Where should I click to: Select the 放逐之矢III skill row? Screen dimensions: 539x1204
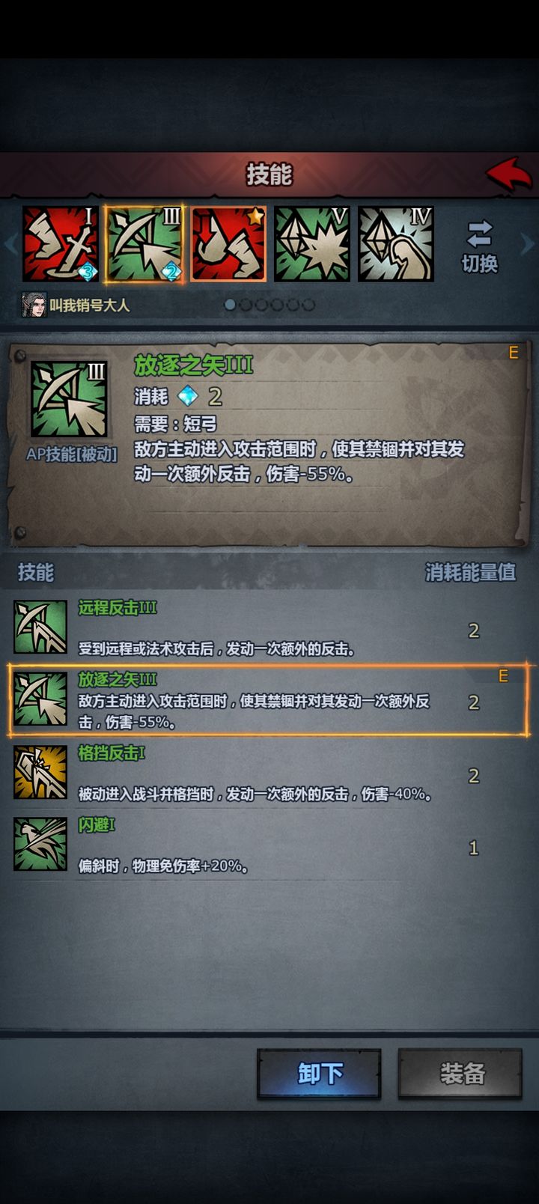(x=269, y=700)
